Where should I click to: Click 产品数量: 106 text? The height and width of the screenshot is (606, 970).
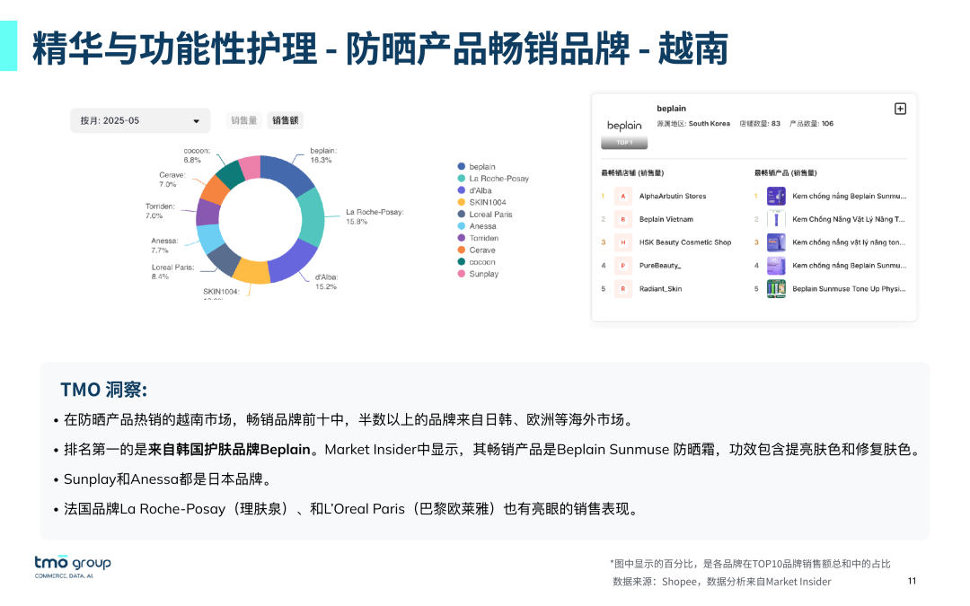(811, 124)
